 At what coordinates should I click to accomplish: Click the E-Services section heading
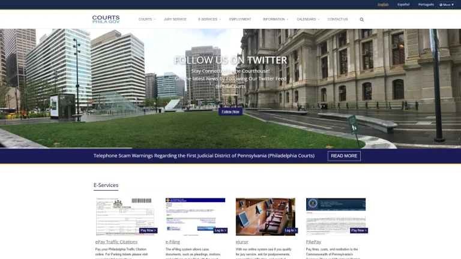[x=106, y=185]
